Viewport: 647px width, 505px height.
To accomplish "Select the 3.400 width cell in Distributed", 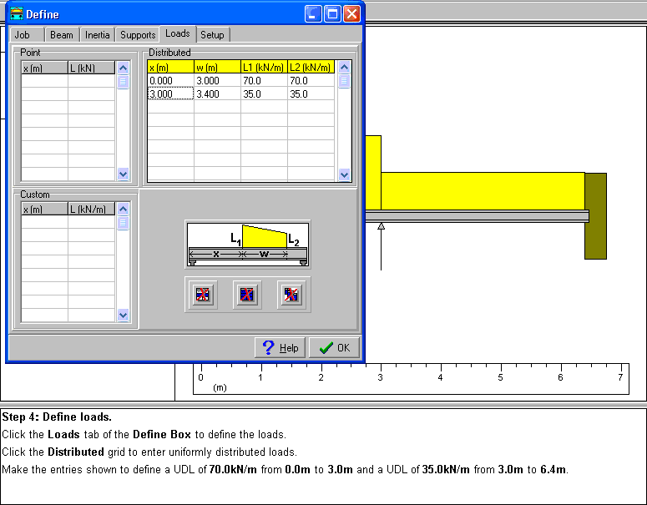I will [x=217, y=94].
